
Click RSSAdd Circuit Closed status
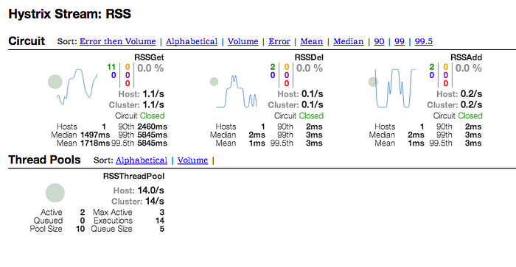(458, 115)
